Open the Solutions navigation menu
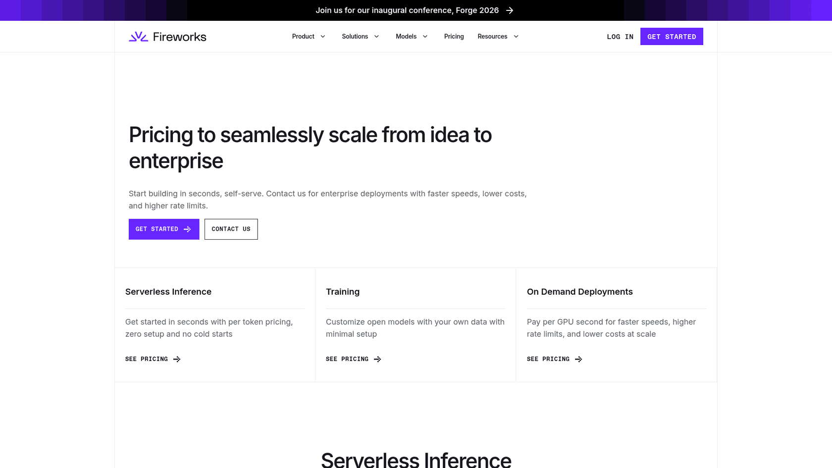Image resolution: width=832 pixels, height=468 pixels. pyautogui.click(x=355, y=37)
